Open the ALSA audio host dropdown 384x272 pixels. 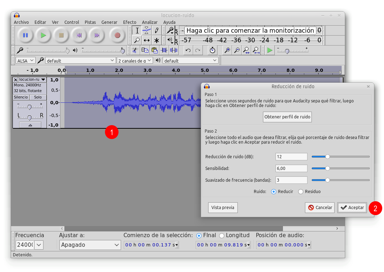point(26,61)
